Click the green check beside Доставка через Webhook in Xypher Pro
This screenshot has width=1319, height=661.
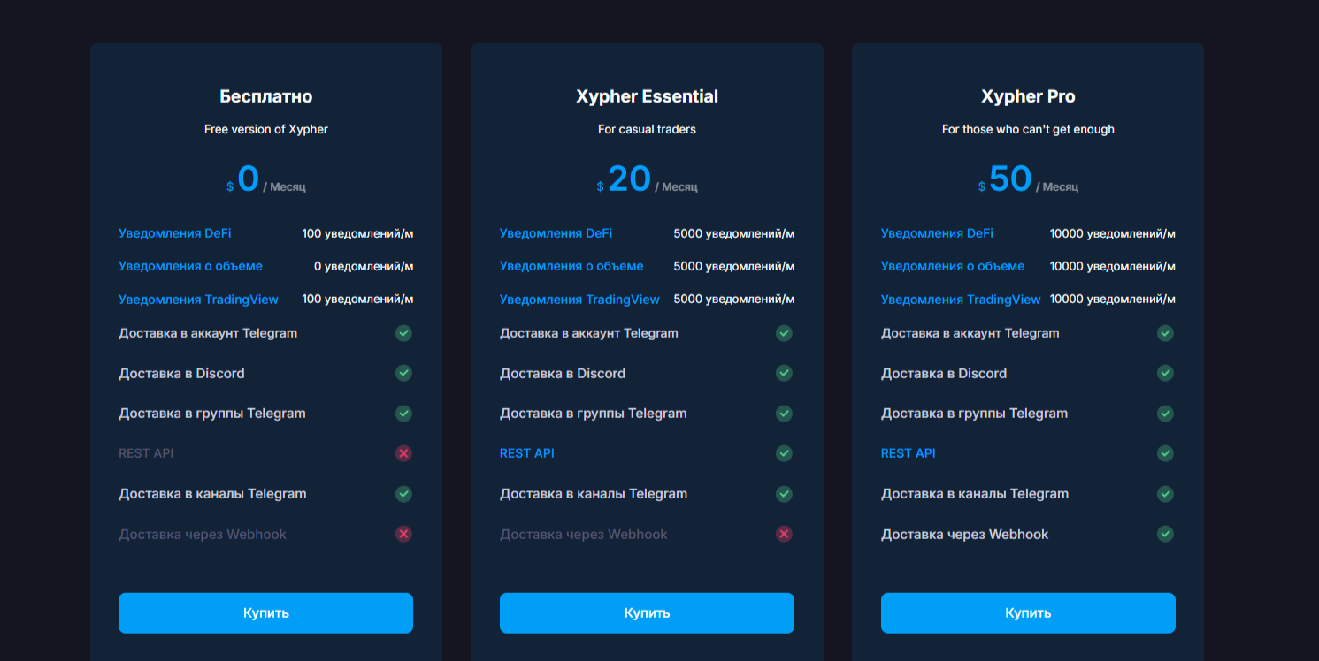click(1165, 534)
